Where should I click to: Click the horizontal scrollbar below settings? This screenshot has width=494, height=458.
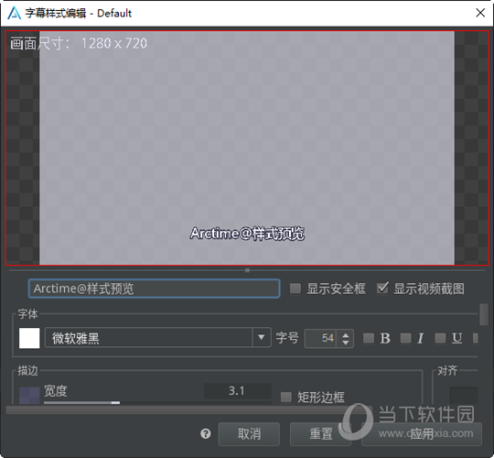tap(189, 410)
